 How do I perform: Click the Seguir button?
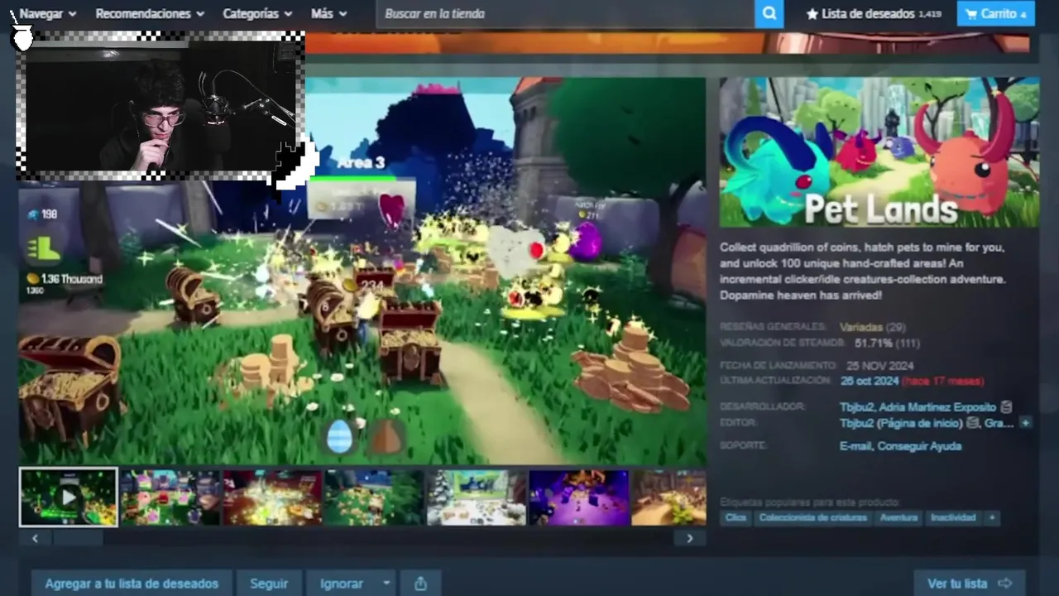click(x=269, y=584)
